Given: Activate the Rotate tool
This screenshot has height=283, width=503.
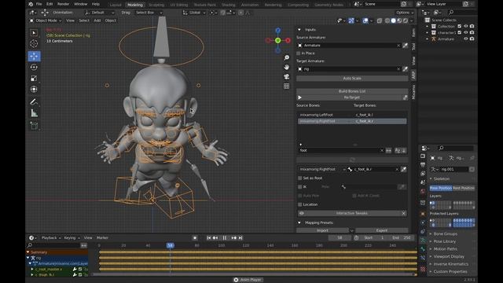Looking at the screenshot, I should point(34,67).
